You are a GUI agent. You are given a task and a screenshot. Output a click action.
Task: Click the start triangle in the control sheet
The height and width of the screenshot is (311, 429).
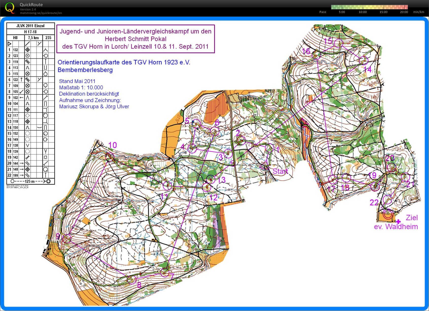coord(9,44)
